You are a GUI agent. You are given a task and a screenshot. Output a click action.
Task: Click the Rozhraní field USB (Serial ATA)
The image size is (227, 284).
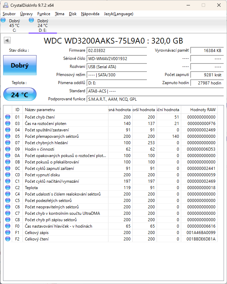[x=117, y=67]
